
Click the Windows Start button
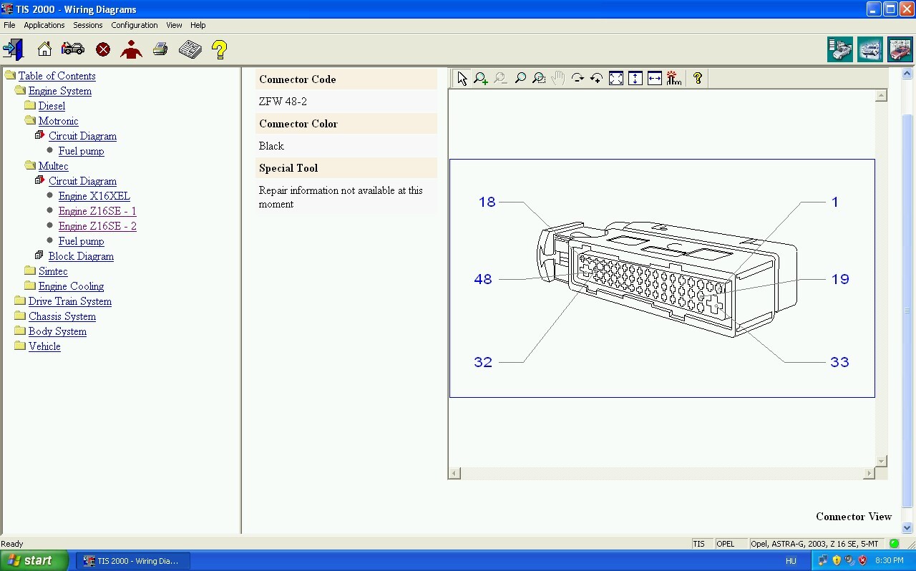click(x=34, y=560)
